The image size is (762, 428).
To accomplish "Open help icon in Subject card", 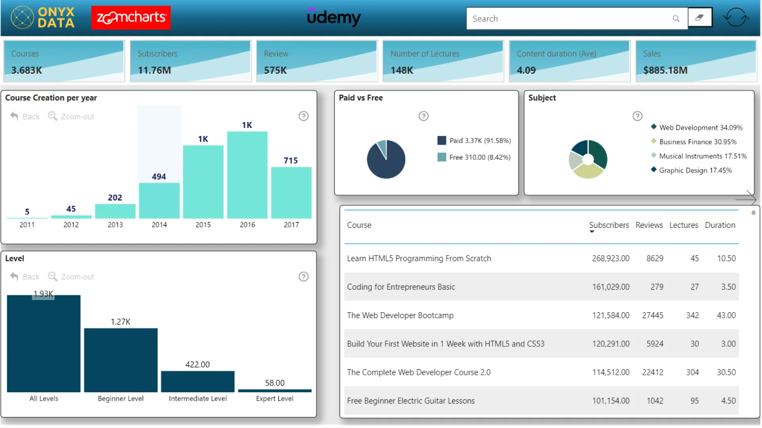I will click(637, 116).
